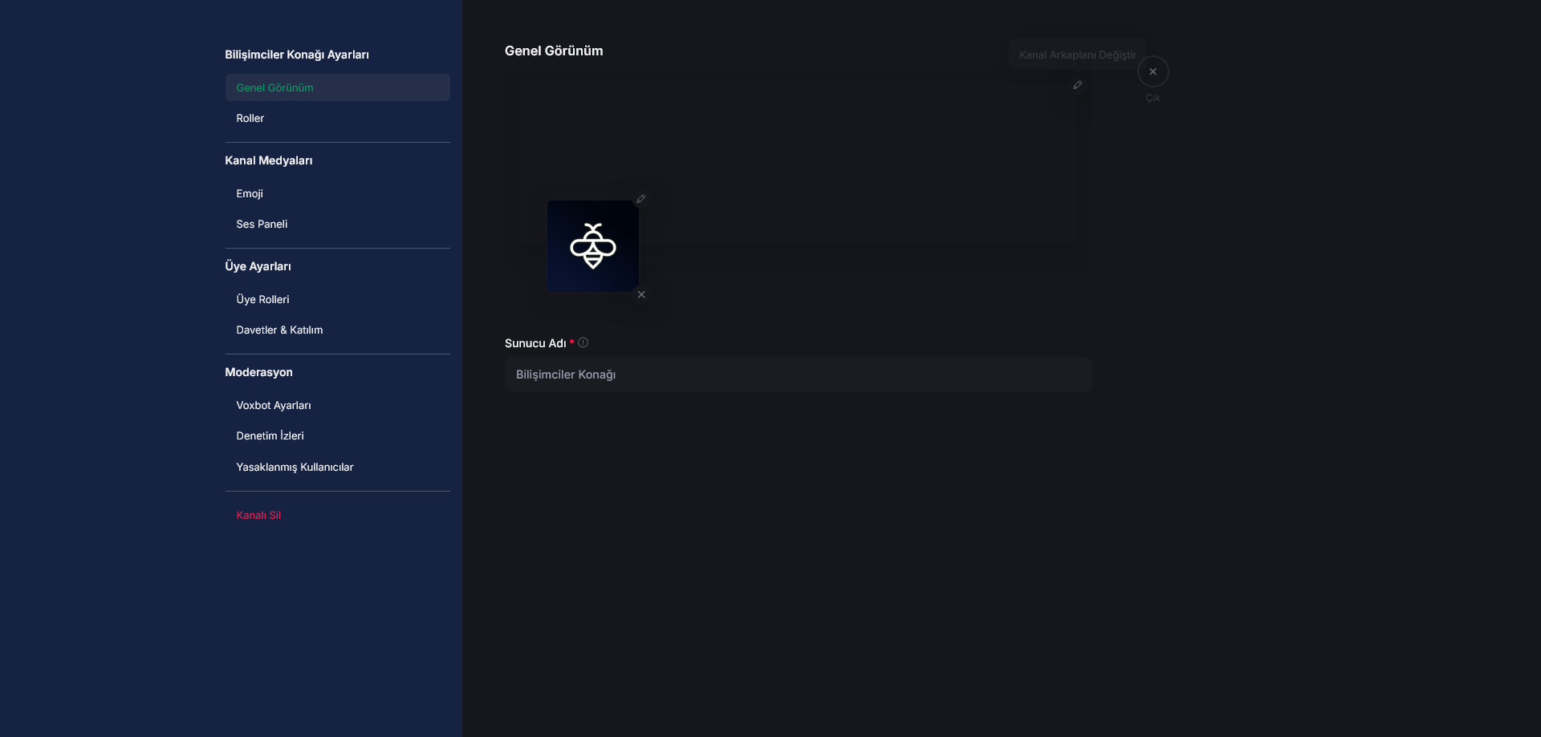The image size is (1541, 737).
Task: Click the info icon next to Sunucu Adı
Action: point(583,342)
